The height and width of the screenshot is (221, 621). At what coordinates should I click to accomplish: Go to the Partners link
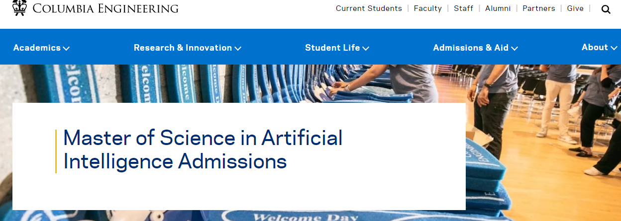pyautogui.click(x=539, y=8)
